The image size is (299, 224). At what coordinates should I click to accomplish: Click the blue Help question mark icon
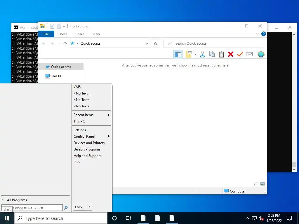[264, 34]
